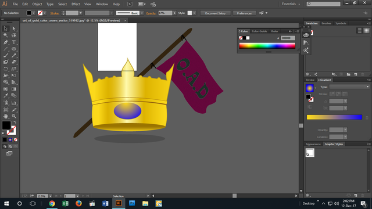Screen dimensions: 372x209
Task: Select the Eyedropper tool
Action: 5,96
